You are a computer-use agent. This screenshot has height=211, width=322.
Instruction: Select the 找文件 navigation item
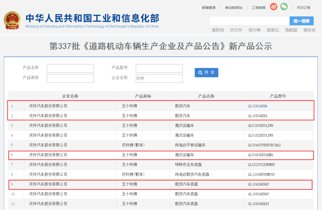point(236,30)
